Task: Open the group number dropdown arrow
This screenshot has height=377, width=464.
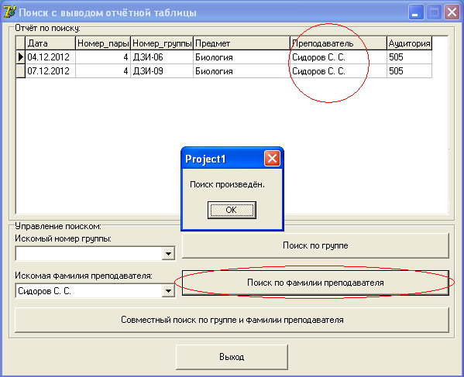Action: [x=168, y=254]
